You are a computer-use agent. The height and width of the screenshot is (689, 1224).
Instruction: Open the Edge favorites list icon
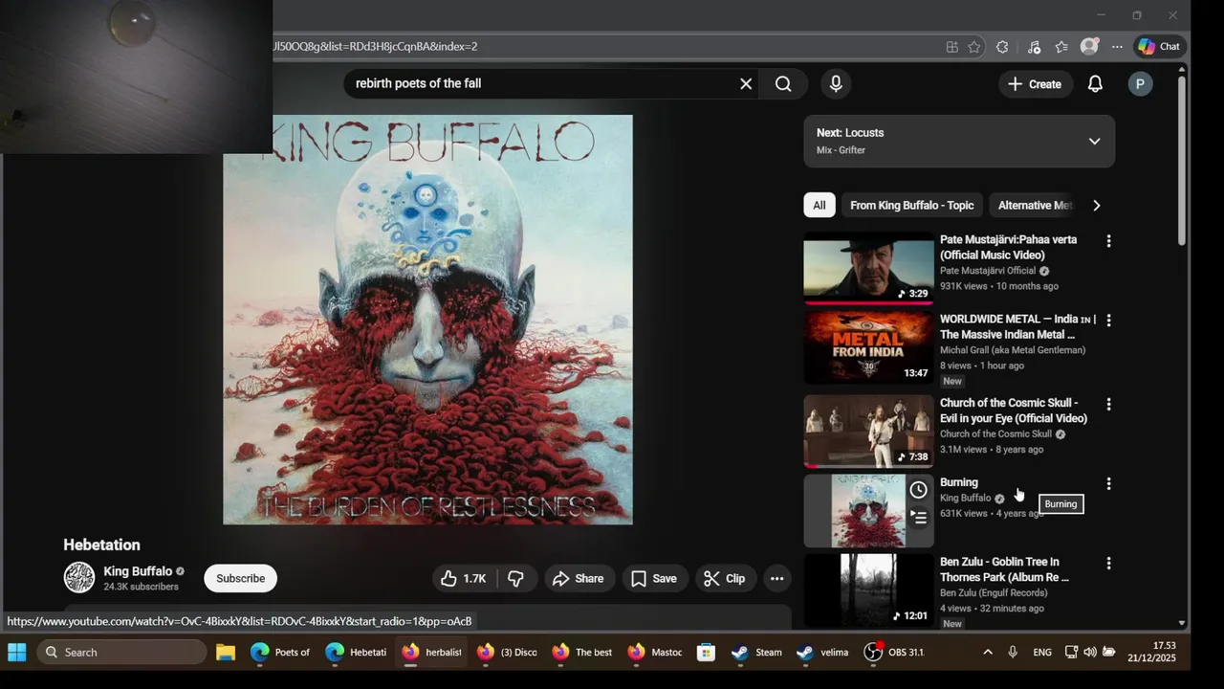[x=1061, y=47]
